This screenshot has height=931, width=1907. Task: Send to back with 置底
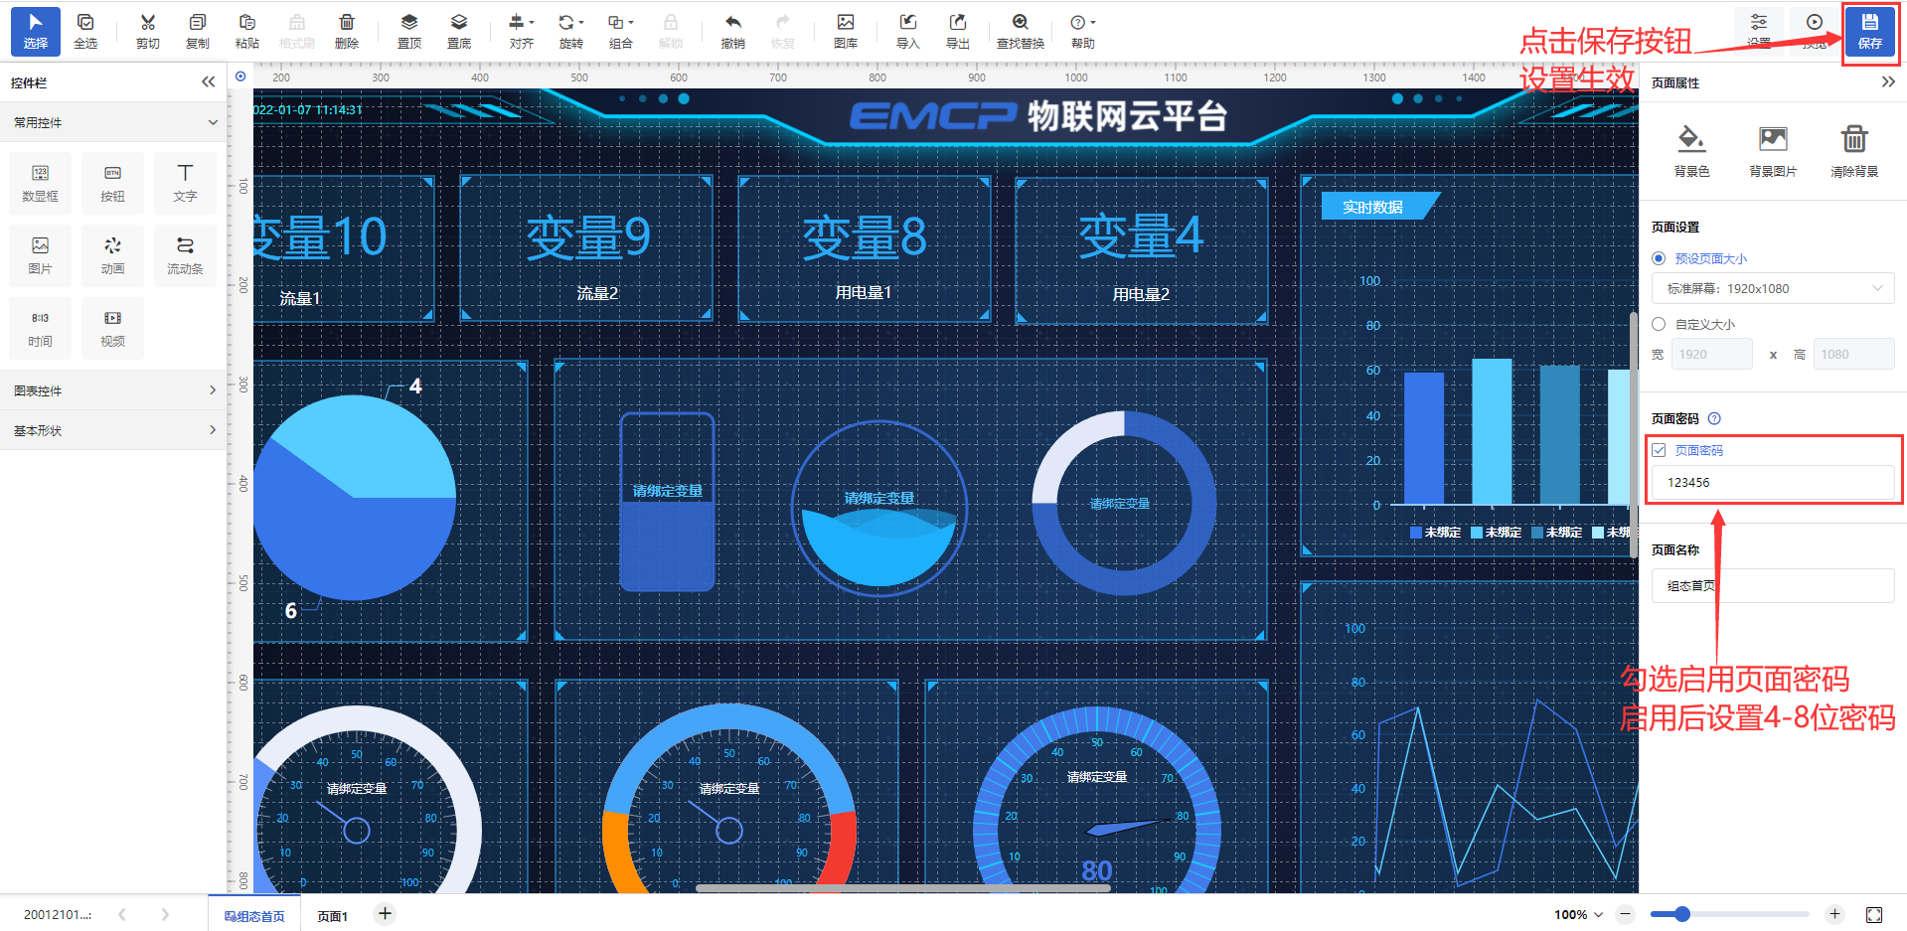click(459, 31)
